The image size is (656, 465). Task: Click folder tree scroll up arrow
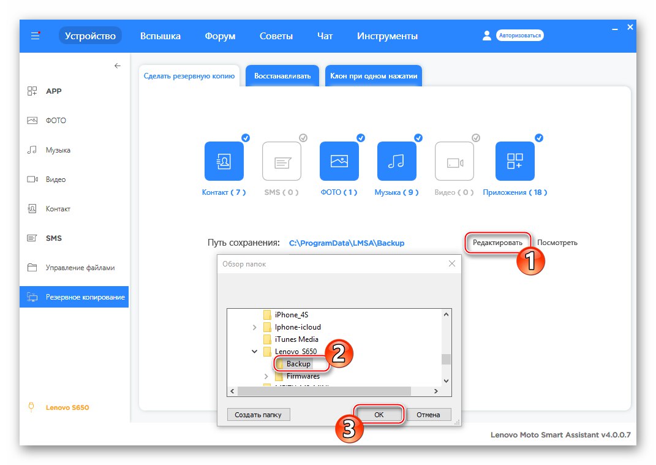pos(447,314)
